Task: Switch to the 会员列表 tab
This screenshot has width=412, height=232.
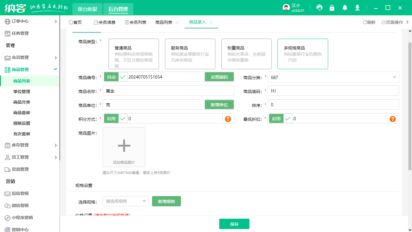Action: tap(136, 22)
